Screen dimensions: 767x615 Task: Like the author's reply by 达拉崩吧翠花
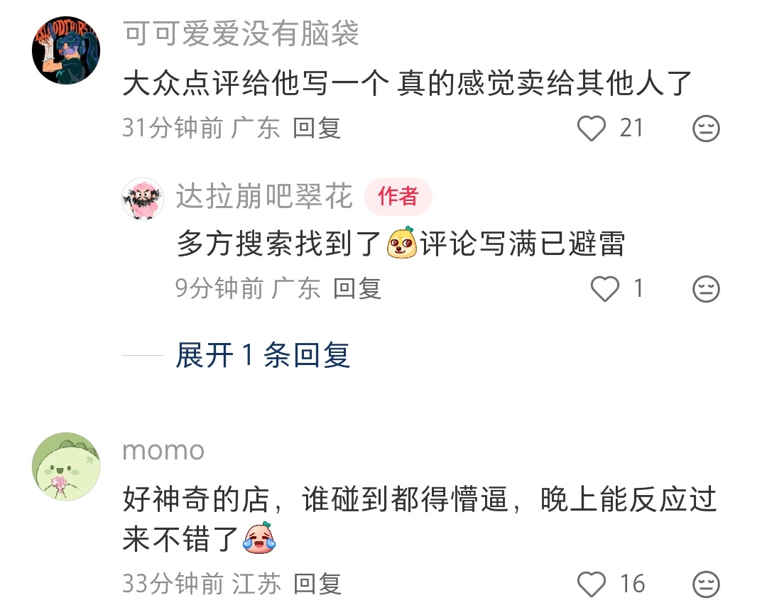pyautogui.click(x=605, y=288)
